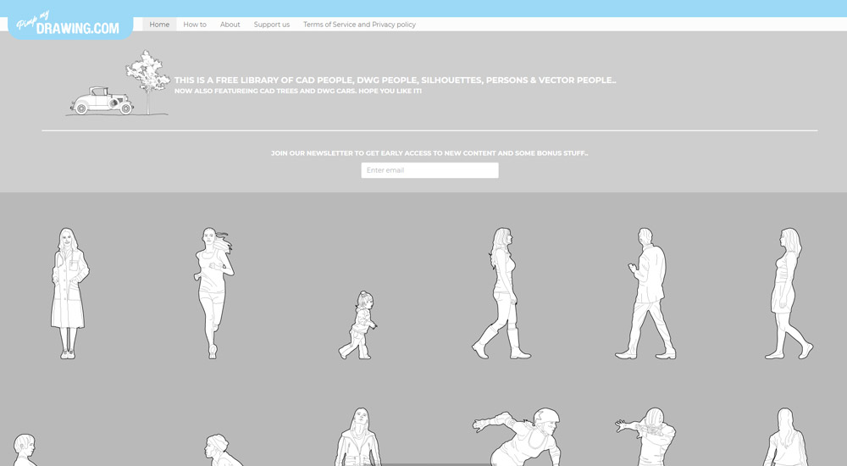This screenshot has height=466, width=847.
Task: Click the join our newsletter text
Action: click(429, 153)
